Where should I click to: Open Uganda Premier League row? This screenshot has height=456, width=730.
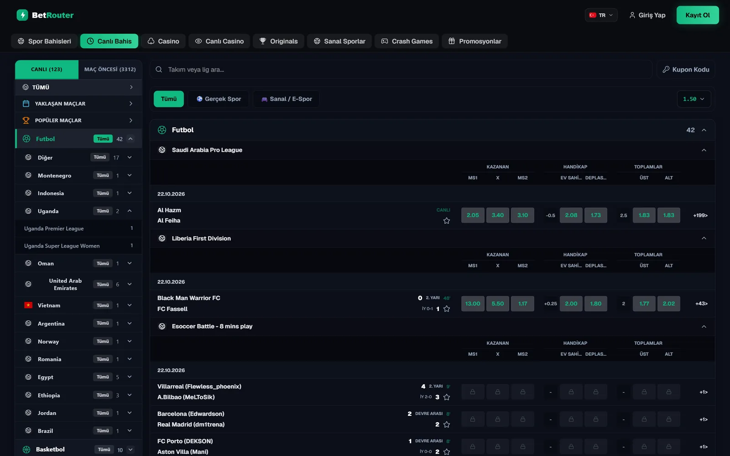tap(78, 228)
